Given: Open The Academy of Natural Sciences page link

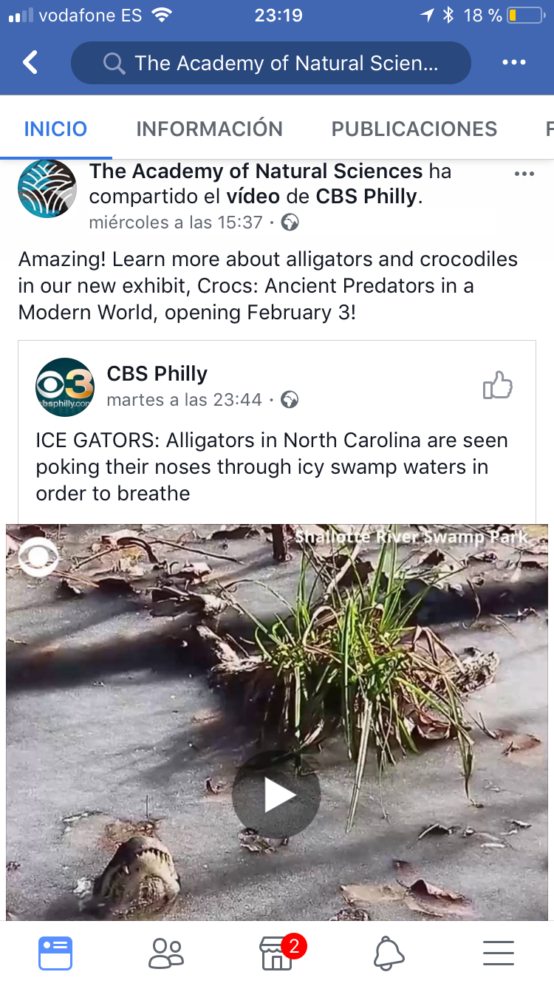Looking at the screenshot, I should pyautogui.click(x=256, y=171).
